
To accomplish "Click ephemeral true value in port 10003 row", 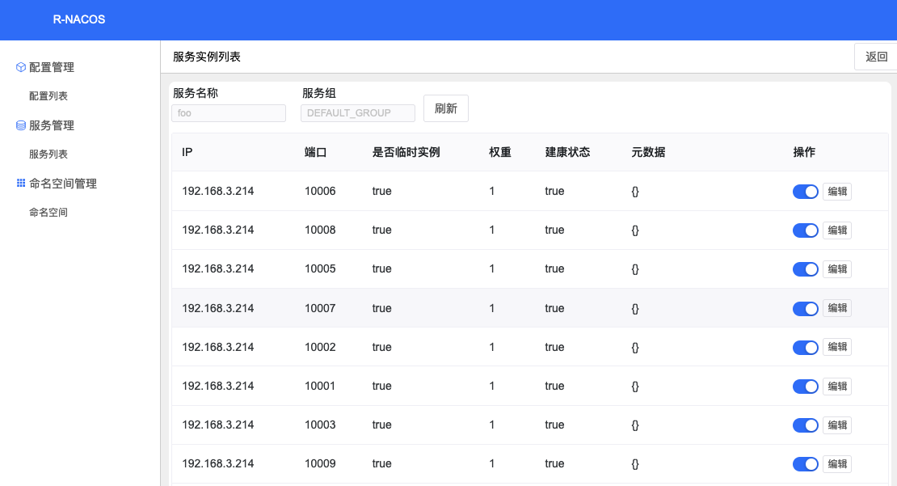I will tap(381, 425).
